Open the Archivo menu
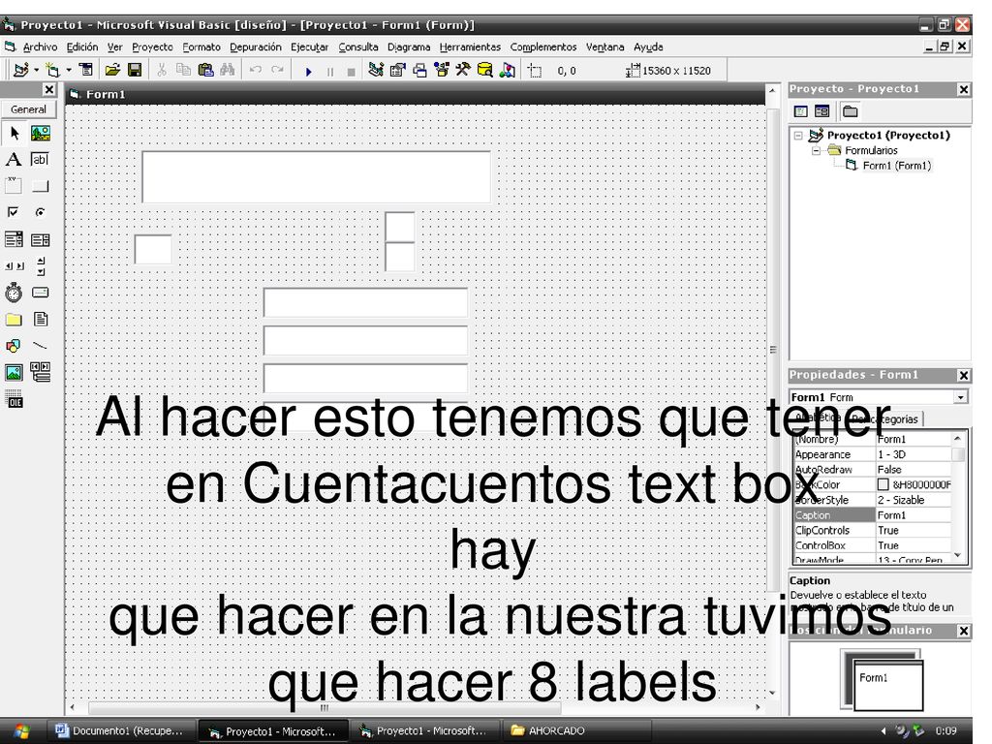992x744 pixels. point(40,46)
